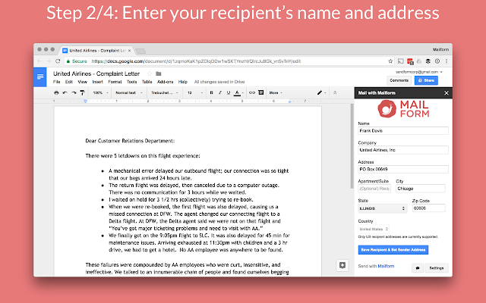This screenshot has width=486, height=303.
Task: Open the sendformcorp@gmail.com account dropdown
Action: click(419, 72)
